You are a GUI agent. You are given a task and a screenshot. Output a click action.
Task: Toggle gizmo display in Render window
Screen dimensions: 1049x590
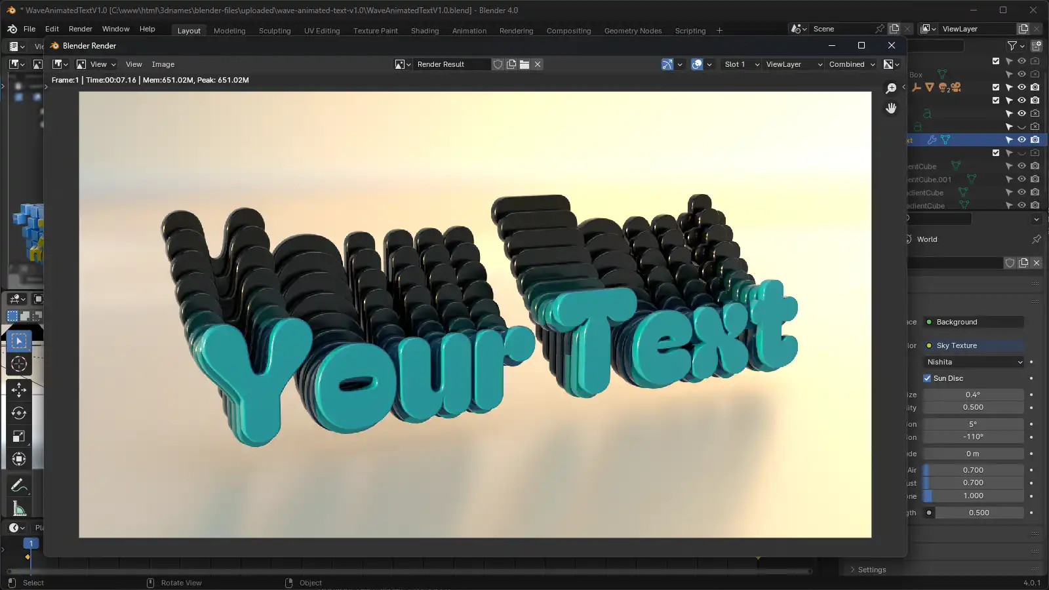[667, 64]
